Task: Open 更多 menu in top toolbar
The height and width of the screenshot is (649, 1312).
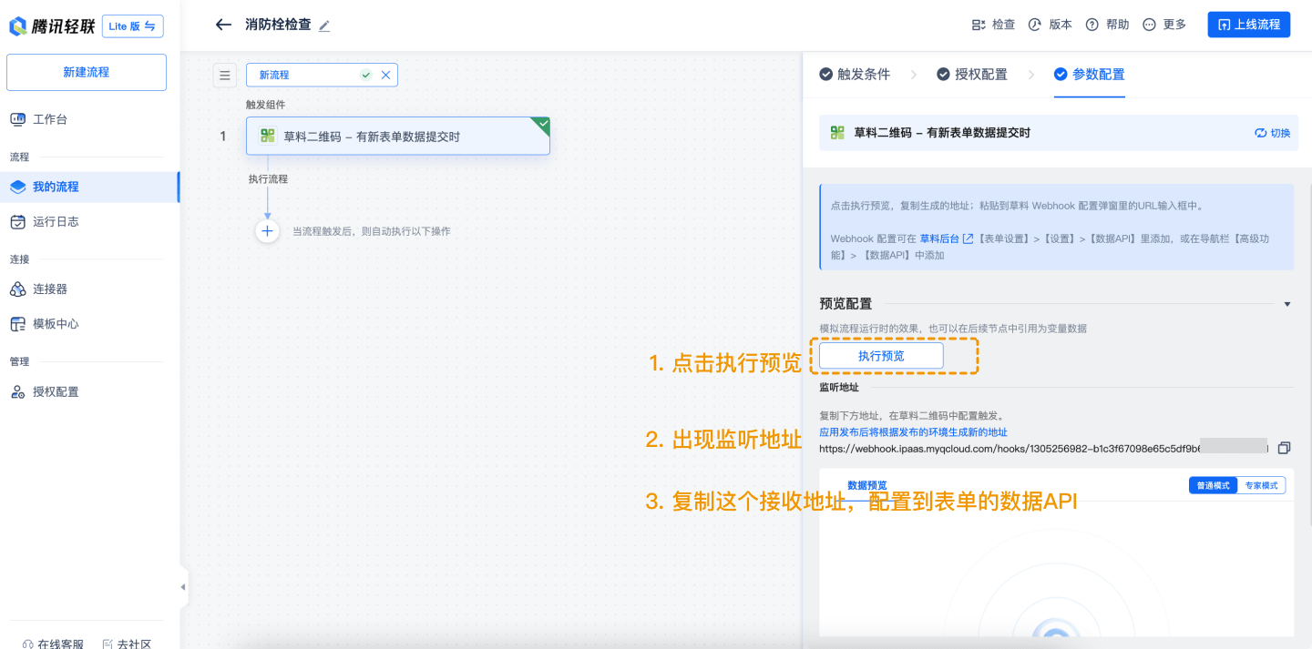Action: (x=1164, y=25)
